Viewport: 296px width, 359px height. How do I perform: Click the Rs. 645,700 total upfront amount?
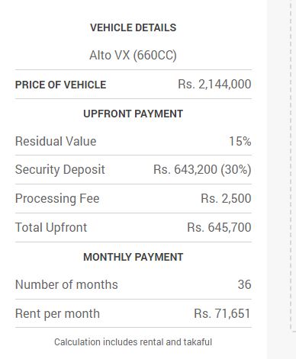click(x=219, y=227)
